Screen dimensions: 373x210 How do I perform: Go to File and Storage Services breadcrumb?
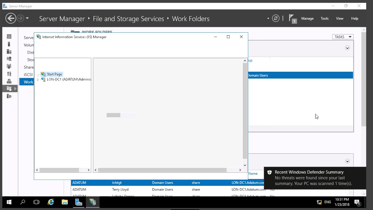(129, 19)
